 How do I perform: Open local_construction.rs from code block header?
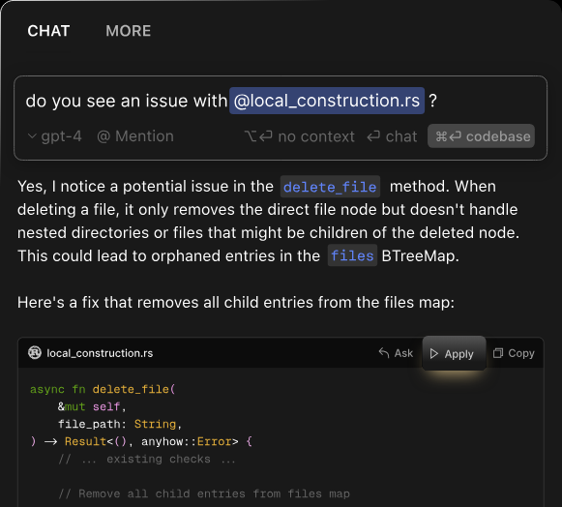click(100, 353)
